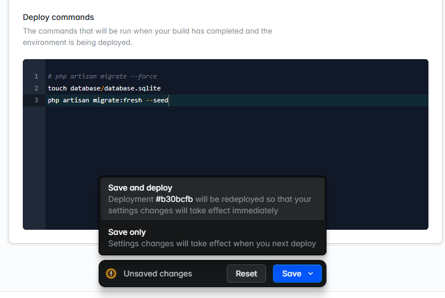Click the --seed flag in the editor
Screen dimensions: 445x298
click(x=157, y=100)
